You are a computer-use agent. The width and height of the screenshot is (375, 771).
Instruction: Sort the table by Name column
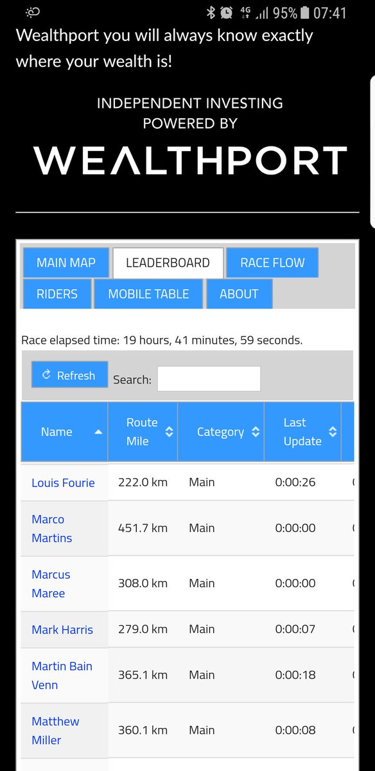[64, 432]
